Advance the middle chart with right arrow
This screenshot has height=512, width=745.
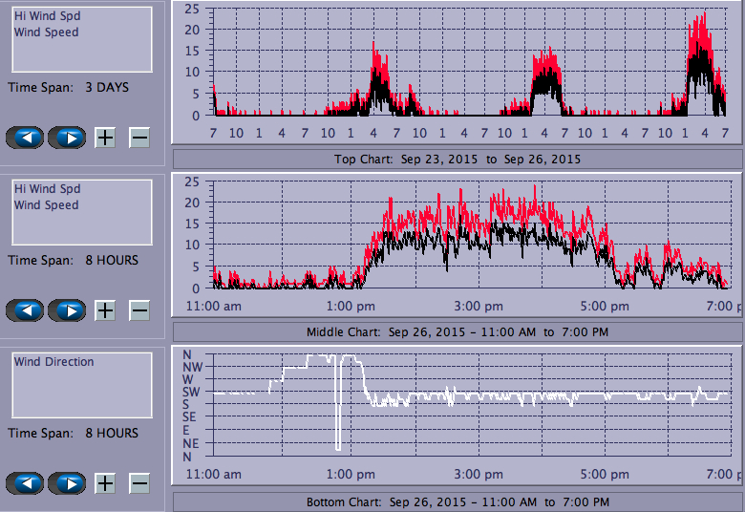67,310
